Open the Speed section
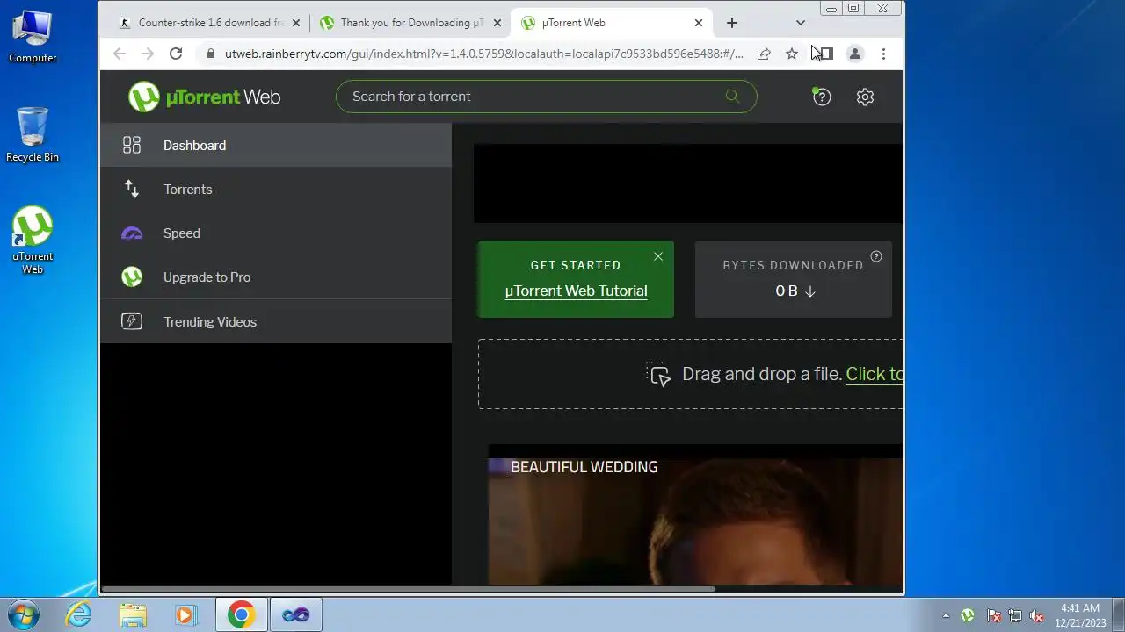1125x632 pixels. [276, 233]
